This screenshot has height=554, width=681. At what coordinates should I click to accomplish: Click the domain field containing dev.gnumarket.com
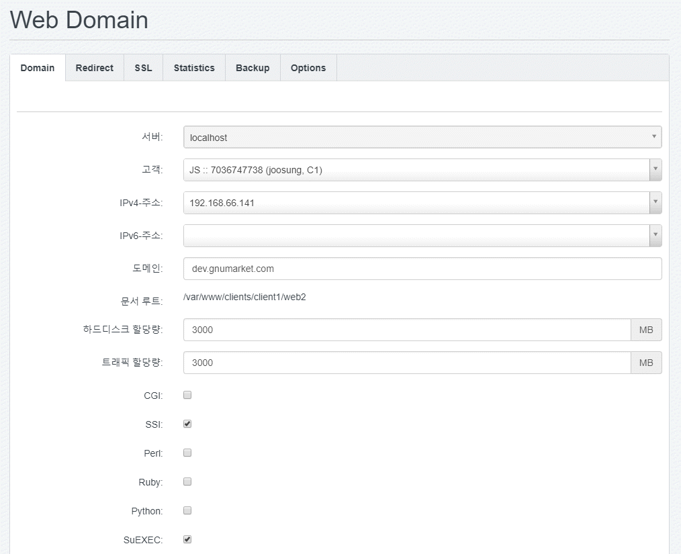[422, 269]
